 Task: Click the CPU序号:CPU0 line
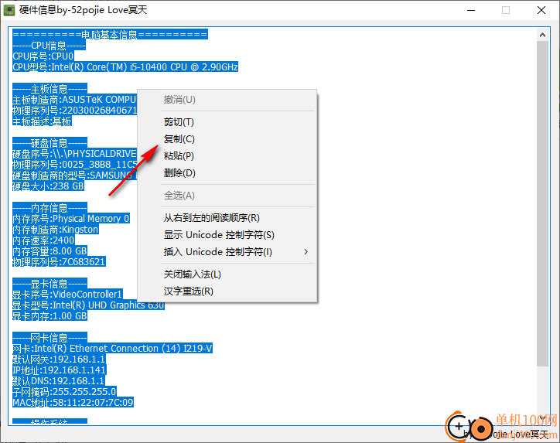click(x=43, y=56)
